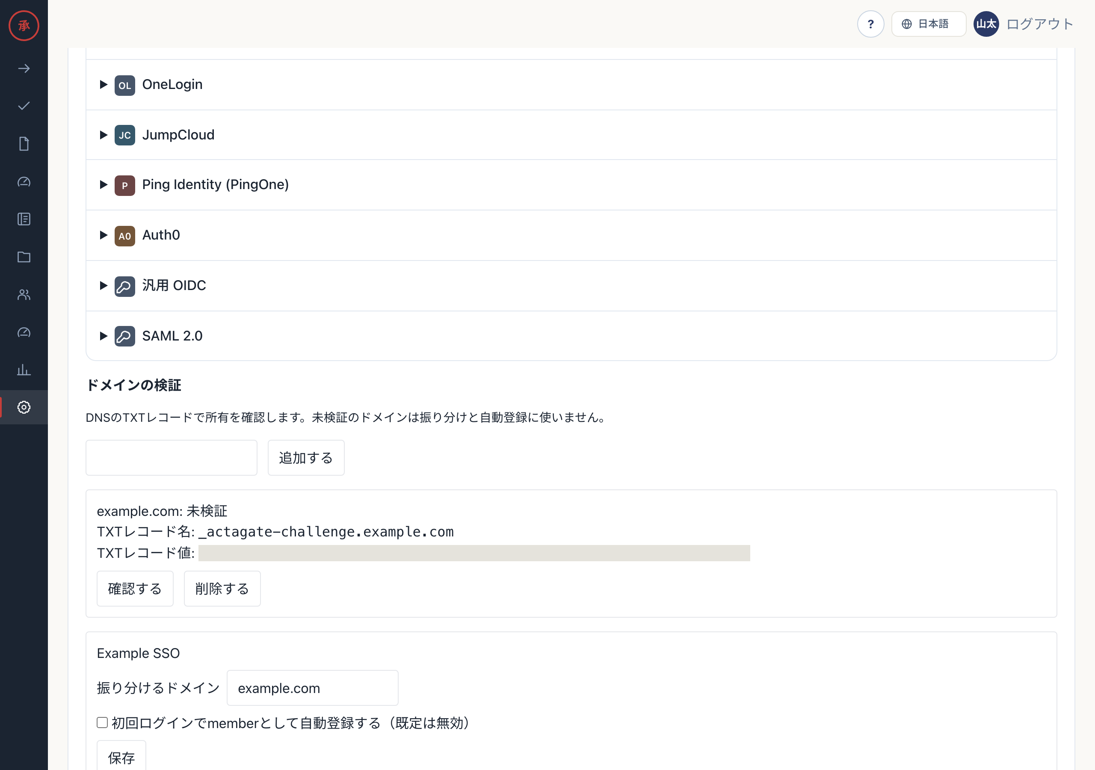Viewport: 1095px width, 770px height.
Task: Click the red 承 app logo
Action: click(x=24, y=25)
